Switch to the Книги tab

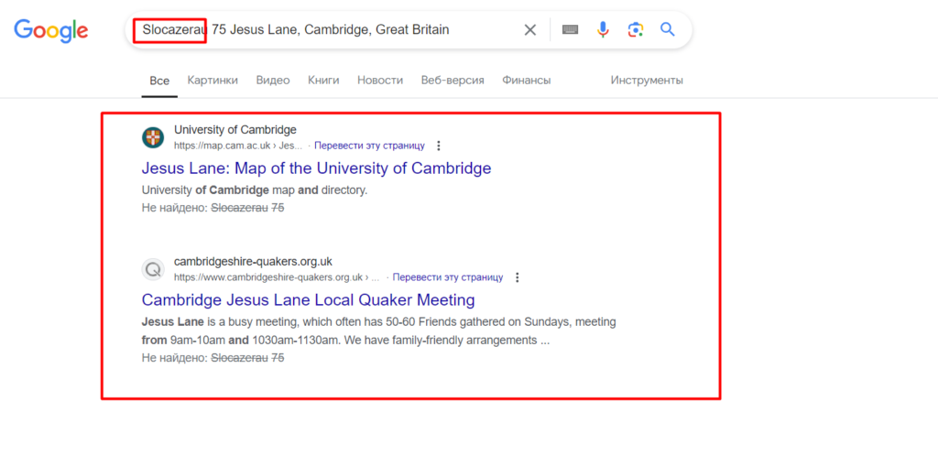point(323,81)
